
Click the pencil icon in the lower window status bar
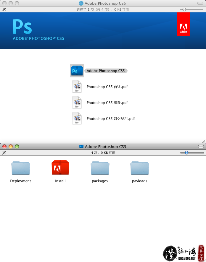4,152
